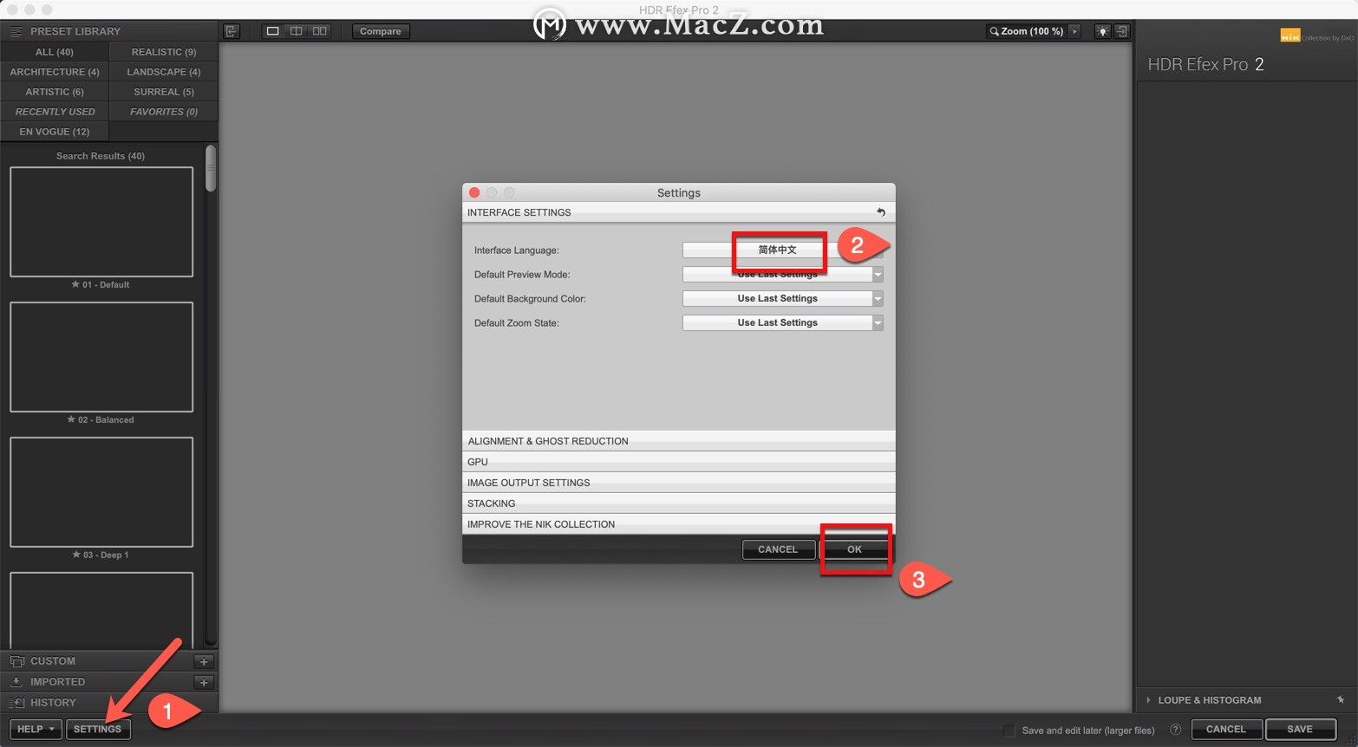The width and height of the screenshot is (1358, 747).
Task: Select the 03 - Deep 1 preset thumbnail
Action: pyautogui.click(x=101, y=492)
